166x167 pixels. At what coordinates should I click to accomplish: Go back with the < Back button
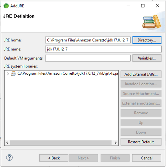[x=54, y=158]
